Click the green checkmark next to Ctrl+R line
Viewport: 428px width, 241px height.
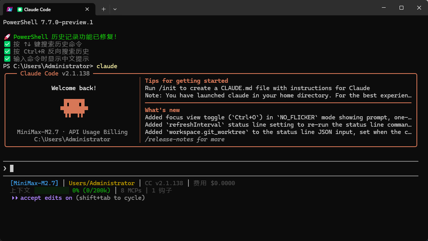(x=7, y=52)
